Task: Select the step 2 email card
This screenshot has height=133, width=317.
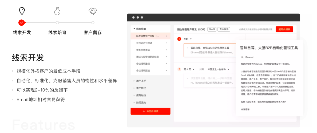Action: (x=210, y=80)
